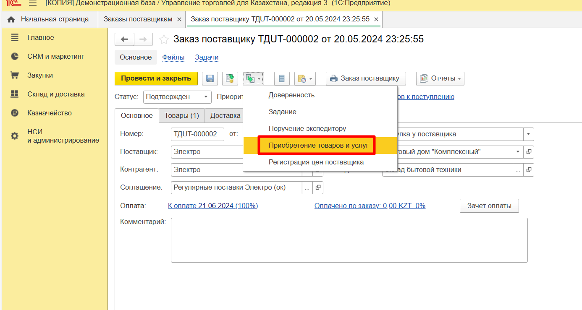Click into the Комментарий text field
582x310 pixels.
[x=349, y=240]
